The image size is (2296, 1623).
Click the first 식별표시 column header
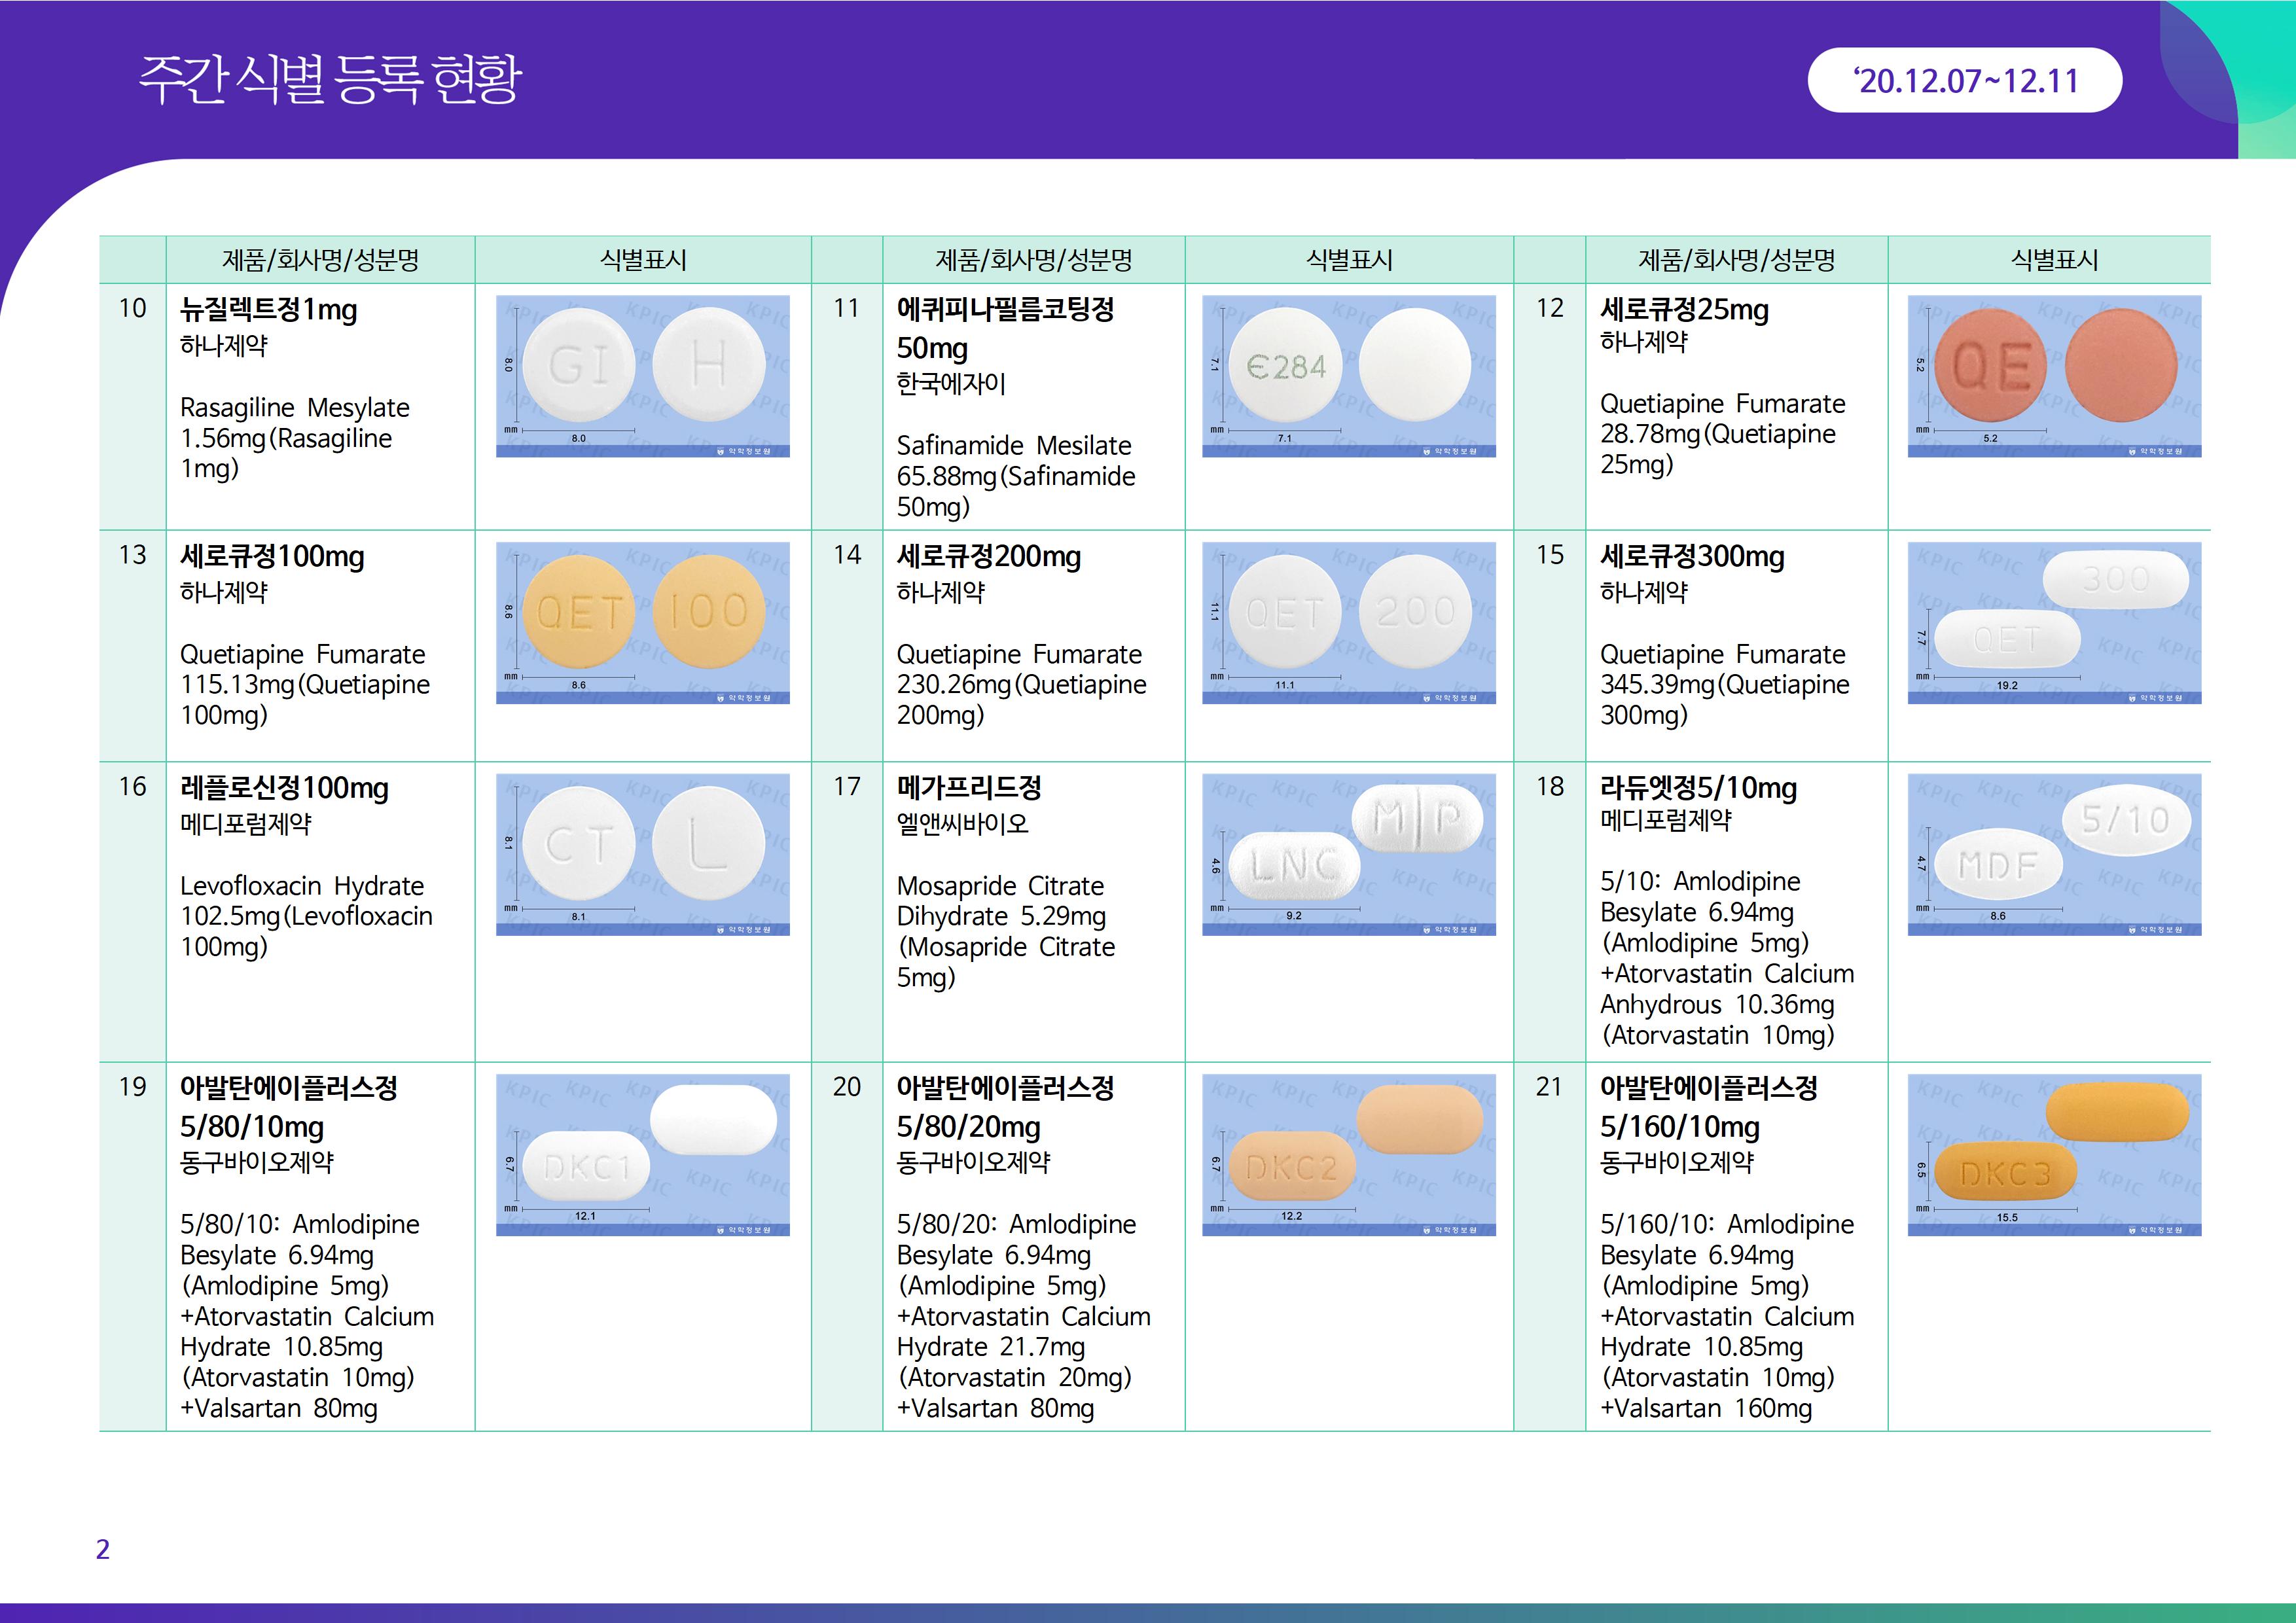pos(642,260)
